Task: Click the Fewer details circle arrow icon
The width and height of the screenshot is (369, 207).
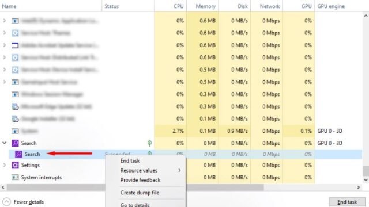Action: [x=6, y=202]
